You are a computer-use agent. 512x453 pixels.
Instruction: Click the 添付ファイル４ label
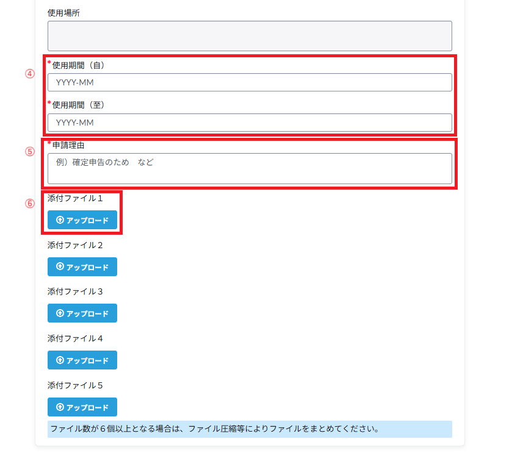coord(76,338)
